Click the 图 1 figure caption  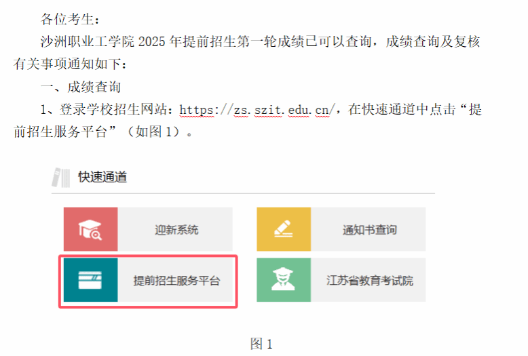[x=261, y=344]
